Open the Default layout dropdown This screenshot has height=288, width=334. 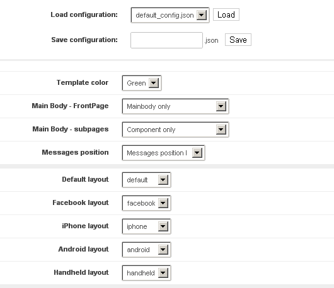[146, 180]
